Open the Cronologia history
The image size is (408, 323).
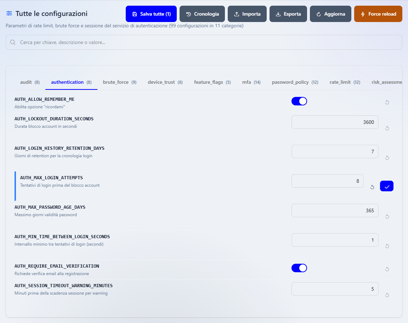[202, 14]
